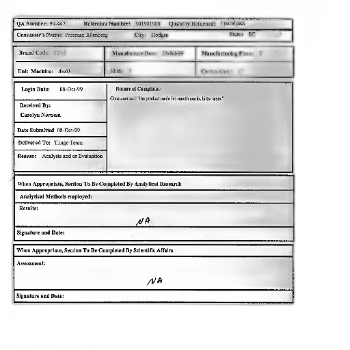
Task: Click the QA Number value 99-447
Action: [x=57, y=24]
